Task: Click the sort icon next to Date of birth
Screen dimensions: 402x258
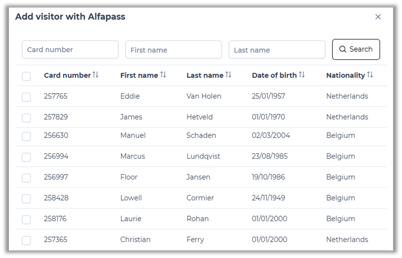Action: [x=302, y=75]
